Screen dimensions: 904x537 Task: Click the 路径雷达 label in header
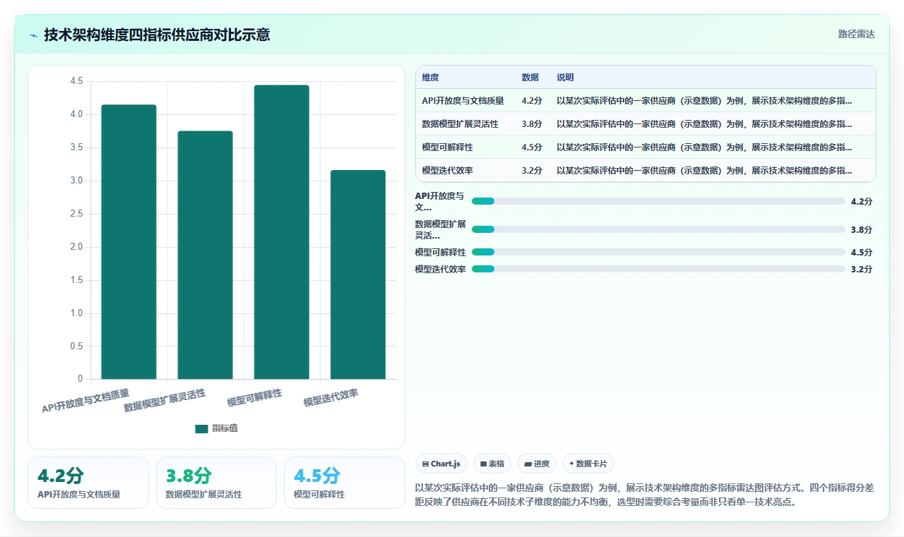(x=856, y=35)
